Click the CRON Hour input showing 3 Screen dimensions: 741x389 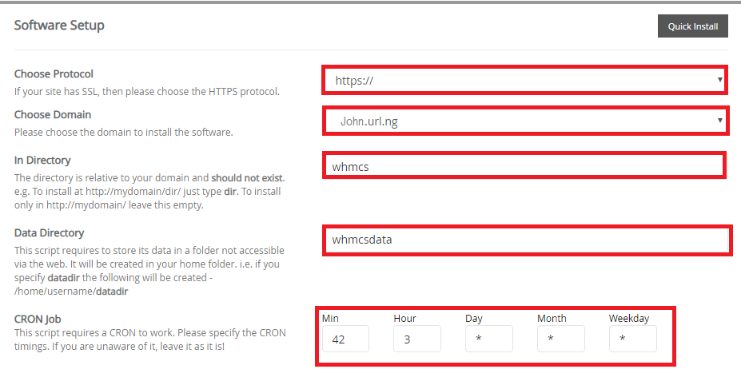pos(416,339)
